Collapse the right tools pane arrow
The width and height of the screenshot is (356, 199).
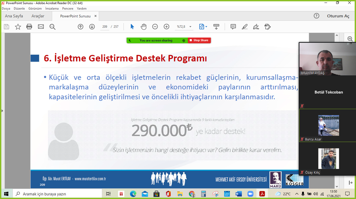point(350,182)
